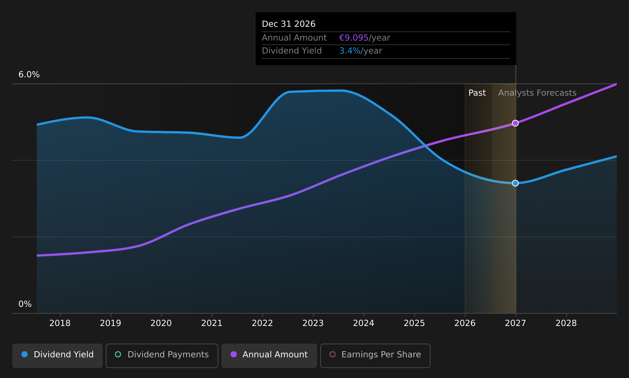The image size is (629, 378).
Task: Click the purple Annual Amount data point marker
Action: [515, 123]
